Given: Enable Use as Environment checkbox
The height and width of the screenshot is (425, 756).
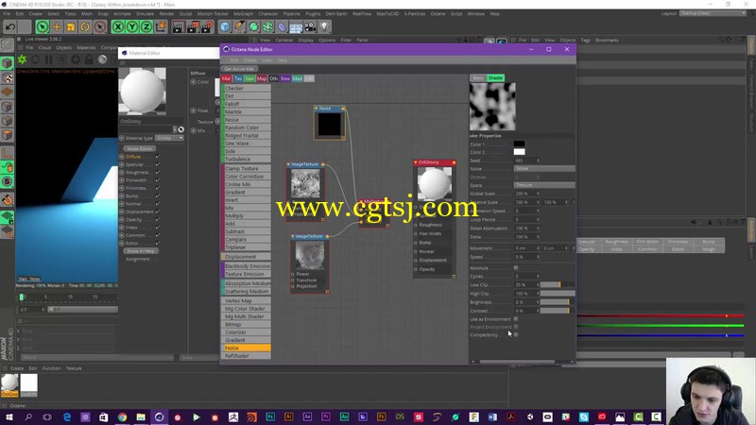Looking at the screenshot, I should click(516, 319).
